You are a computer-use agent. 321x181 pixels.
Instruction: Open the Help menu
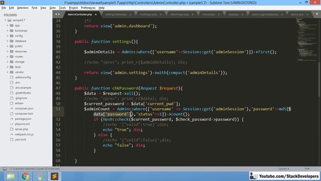(101, 8)
